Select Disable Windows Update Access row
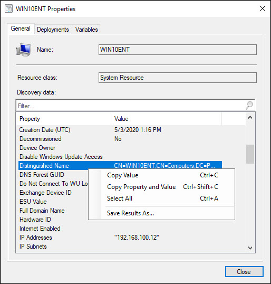 120,157
